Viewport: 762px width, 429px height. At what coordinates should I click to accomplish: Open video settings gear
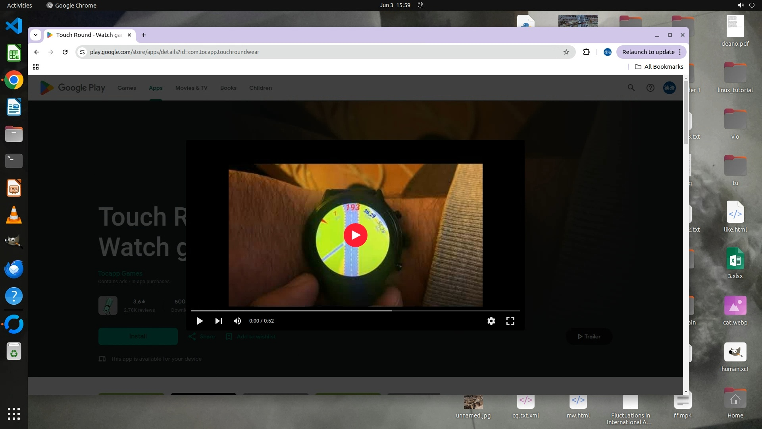click(491, 321)
